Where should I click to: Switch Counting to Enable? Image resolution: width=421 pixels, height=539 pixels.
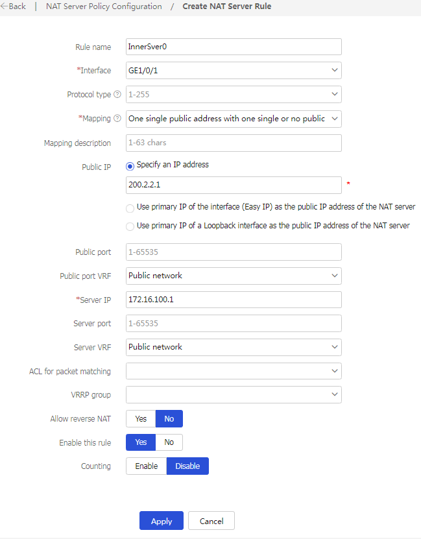(x=146, y=466)
